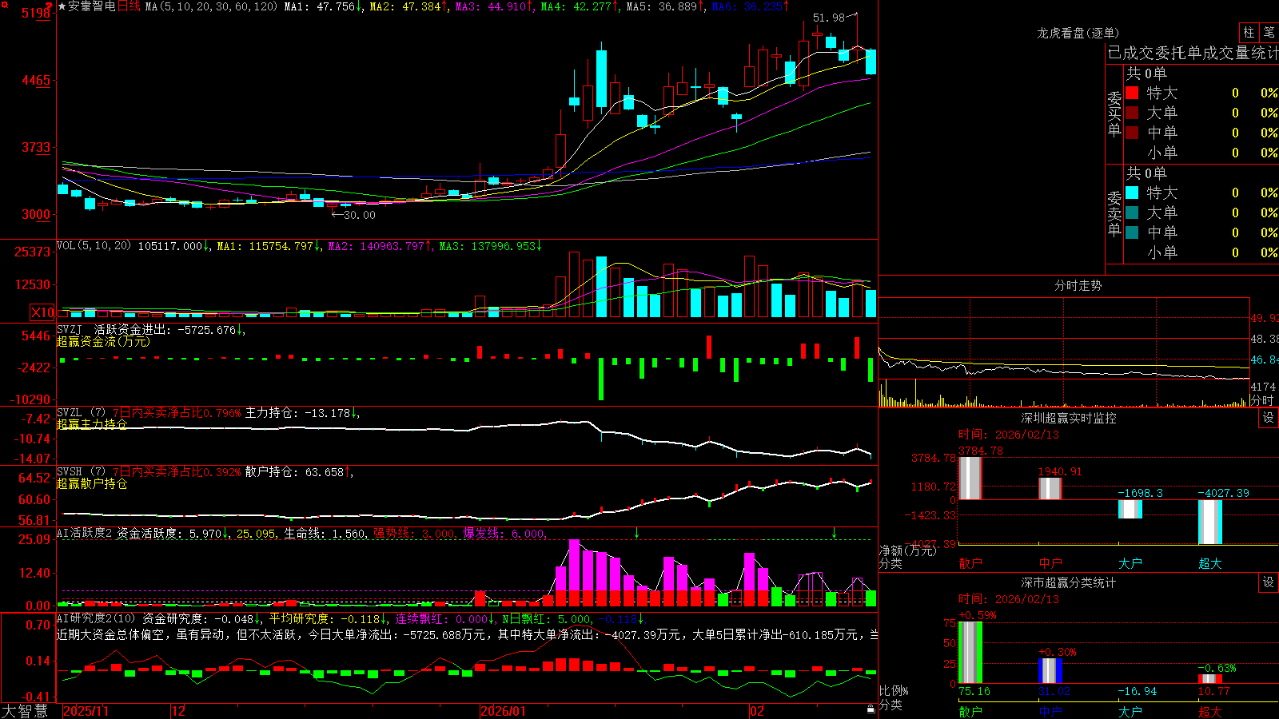Open 设 settings for 深圳超赢实时监控

coord(1269,418)
